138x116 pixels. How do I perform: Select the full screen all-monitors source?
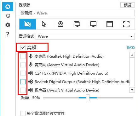[77, 24]
